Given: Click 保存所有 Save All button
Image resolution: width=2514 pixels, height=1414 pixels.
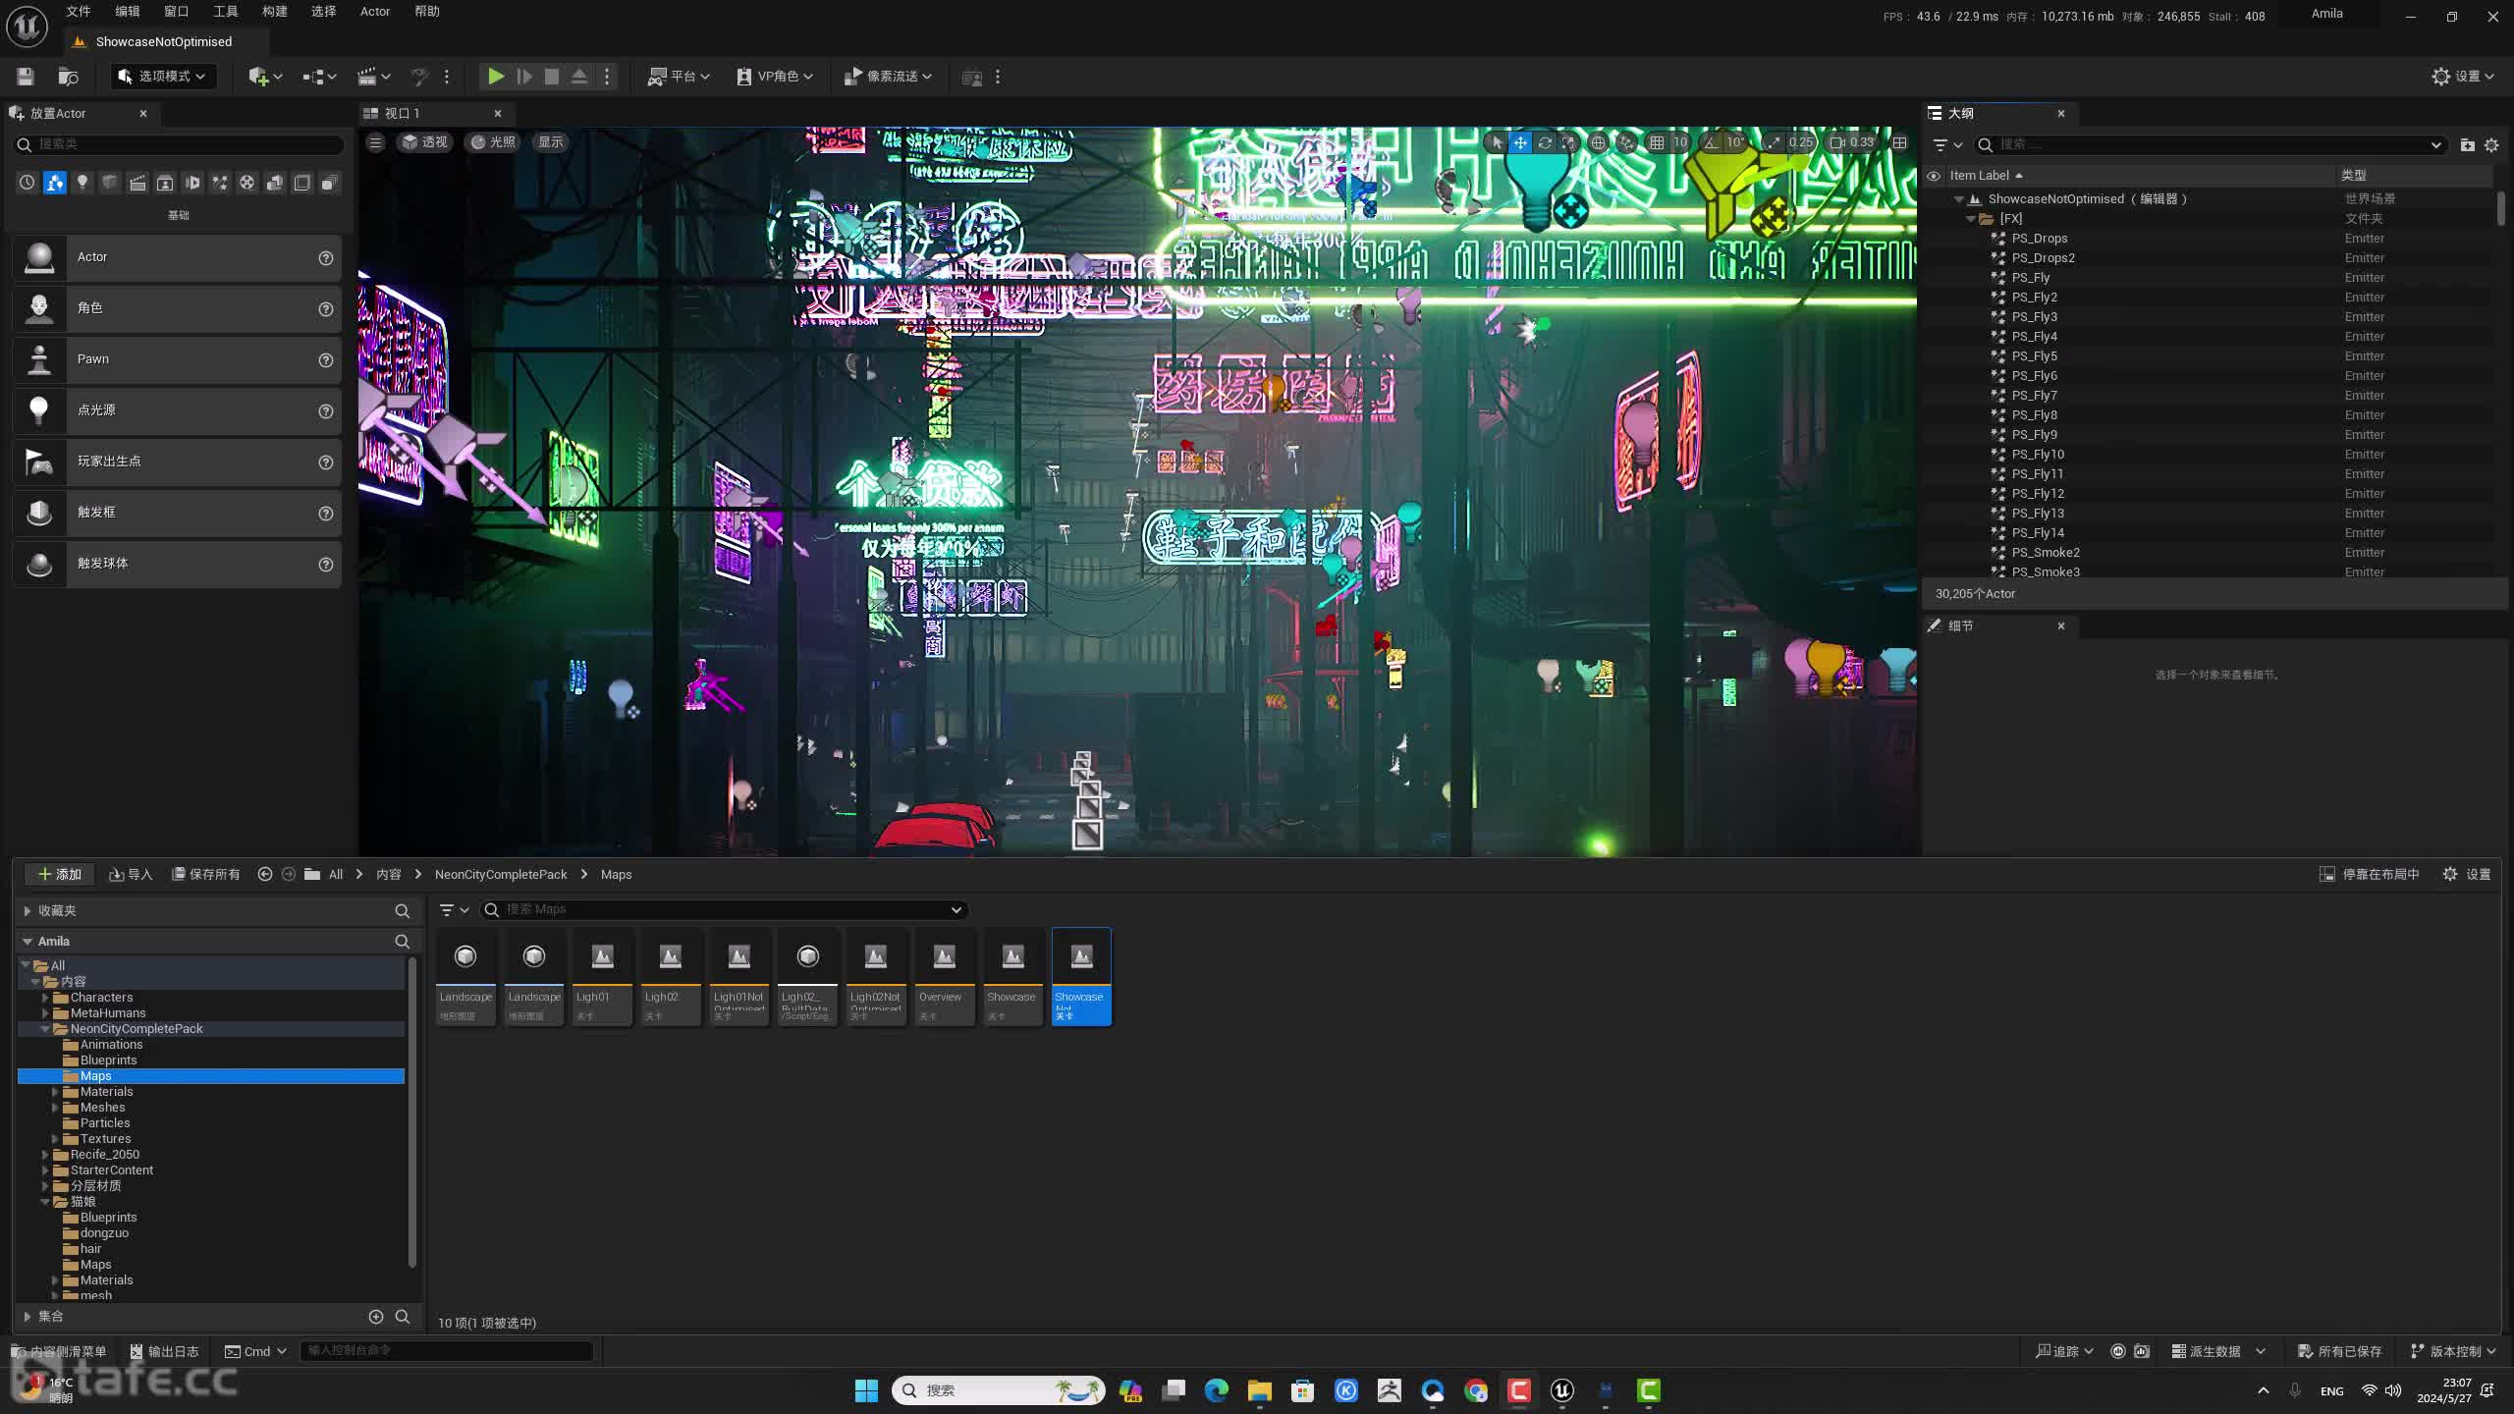Looking at the screenshot, I should pyautogui.click(x=206, y=874).
